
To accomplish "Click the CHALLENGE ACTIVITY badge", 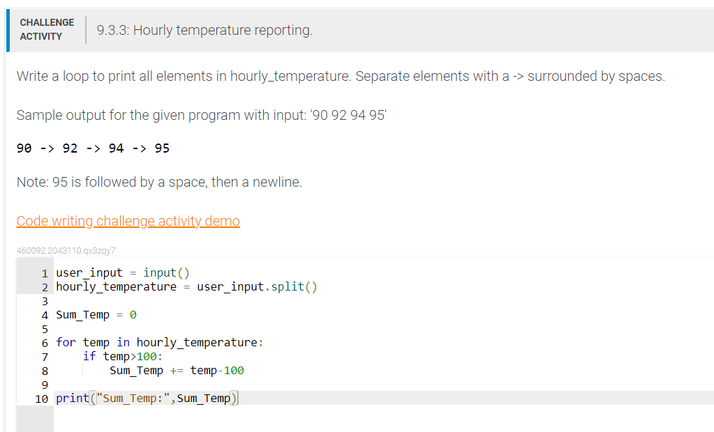I will [47, 29].
